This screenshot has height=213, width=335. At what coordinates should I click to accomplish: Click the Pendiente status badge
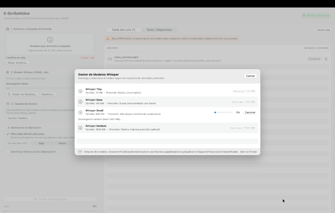click(x=314, y=59)
